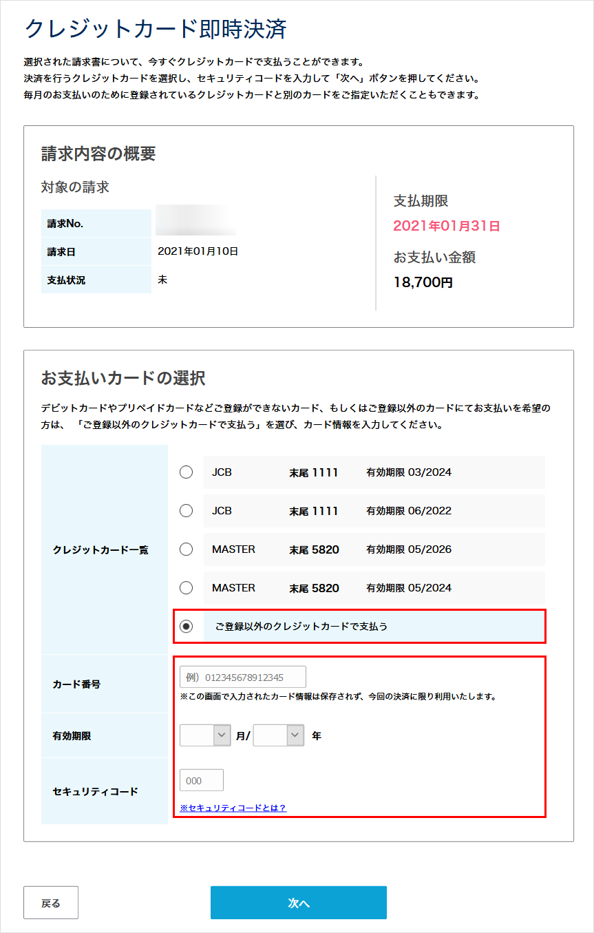The height and width of the screenshot is (933, 594).
Task: Click the security code input field
Action: point(201,779)
